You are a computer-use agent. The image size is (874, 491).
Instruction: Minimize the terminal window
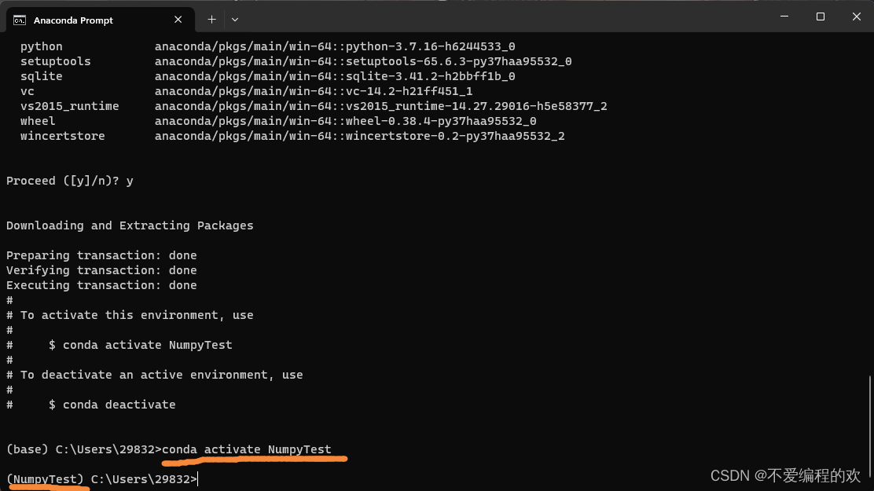[x=784, y=16]
